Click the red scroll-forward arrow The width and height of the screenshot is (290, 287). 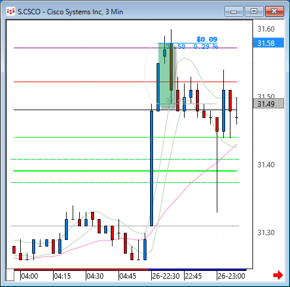click(x=278, y=275)
